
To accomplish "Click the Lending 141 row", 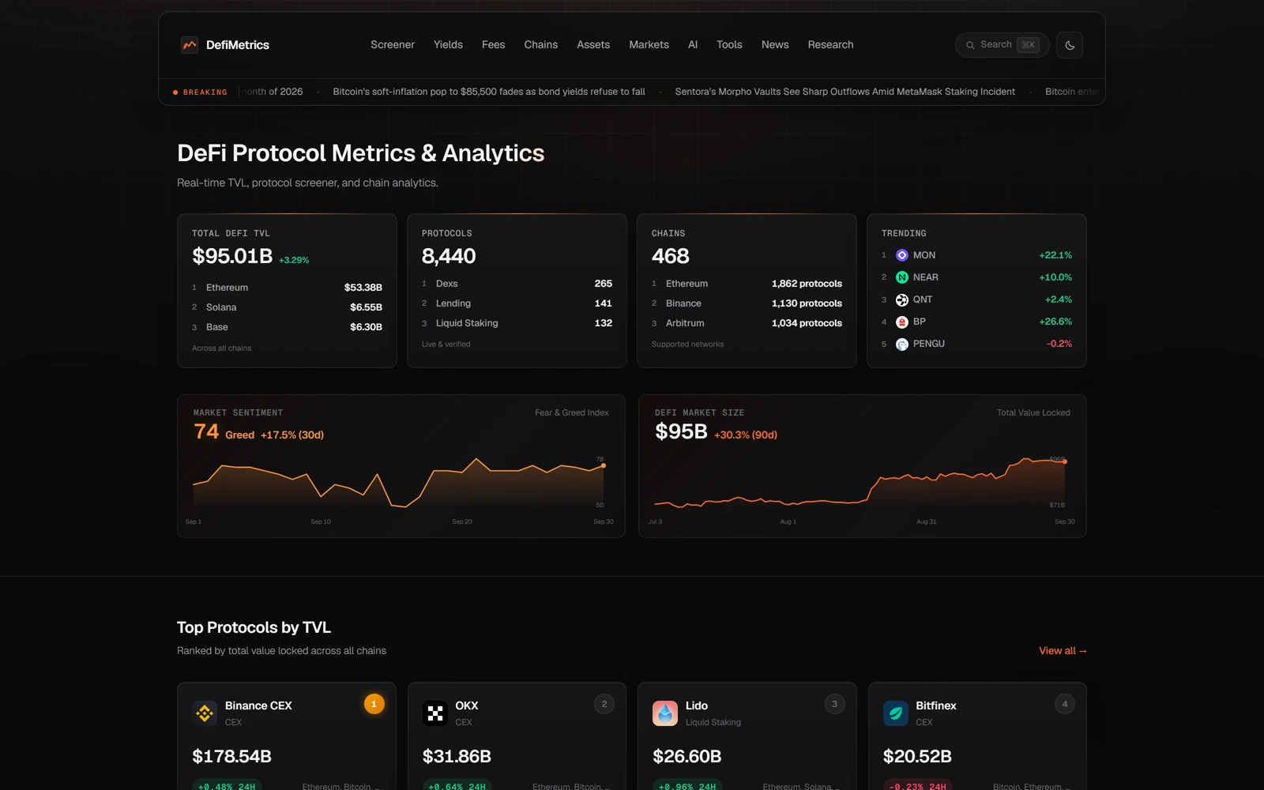I will tap(517, 303).
